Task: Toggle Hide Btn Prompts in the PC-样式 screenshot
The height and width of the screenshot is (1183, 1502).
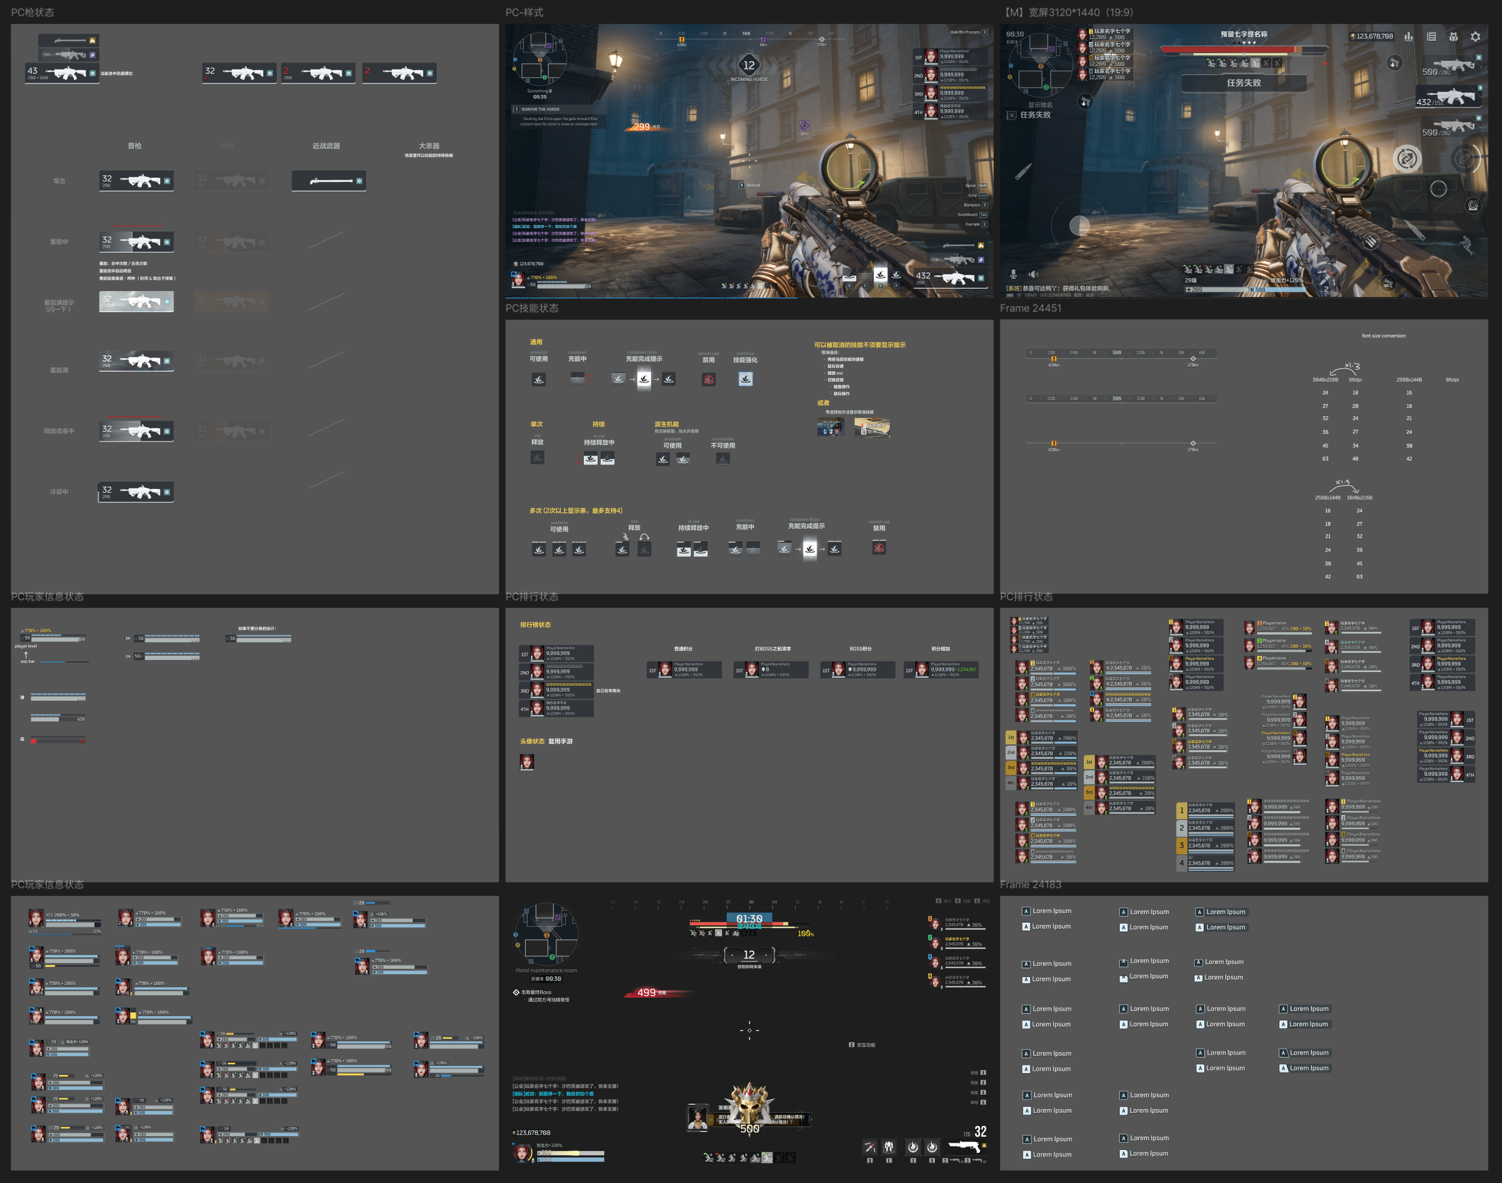Action: tap(985, 33)
